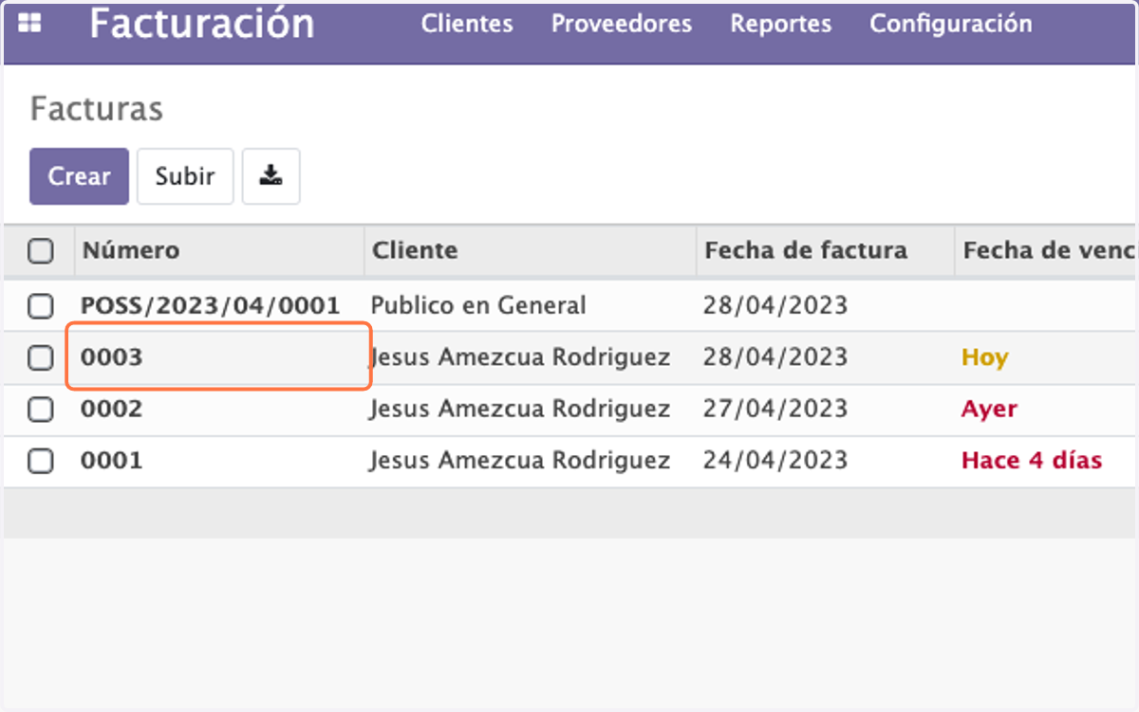Select Jesus Amezcua Rodriguez in row 0003

click(520, 357)
